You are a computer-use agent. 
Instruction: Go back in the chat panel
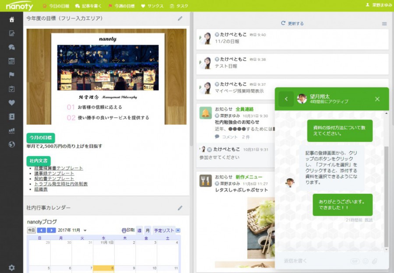tap(286, 99)
